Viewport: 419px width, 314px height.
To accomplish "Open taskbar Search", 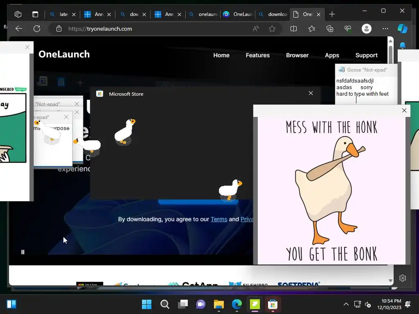I will (164, 304).
